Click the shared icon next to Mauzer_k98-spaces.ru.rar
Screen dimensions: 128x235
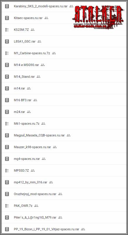55,147
